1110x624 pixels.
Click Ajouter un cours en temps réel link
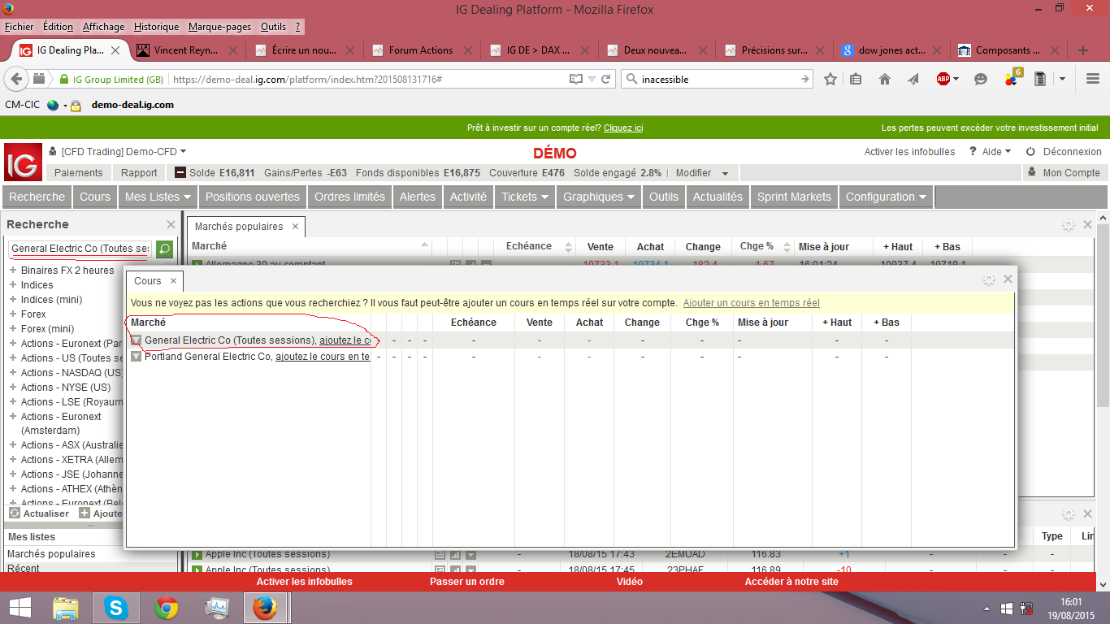point(752,303)
